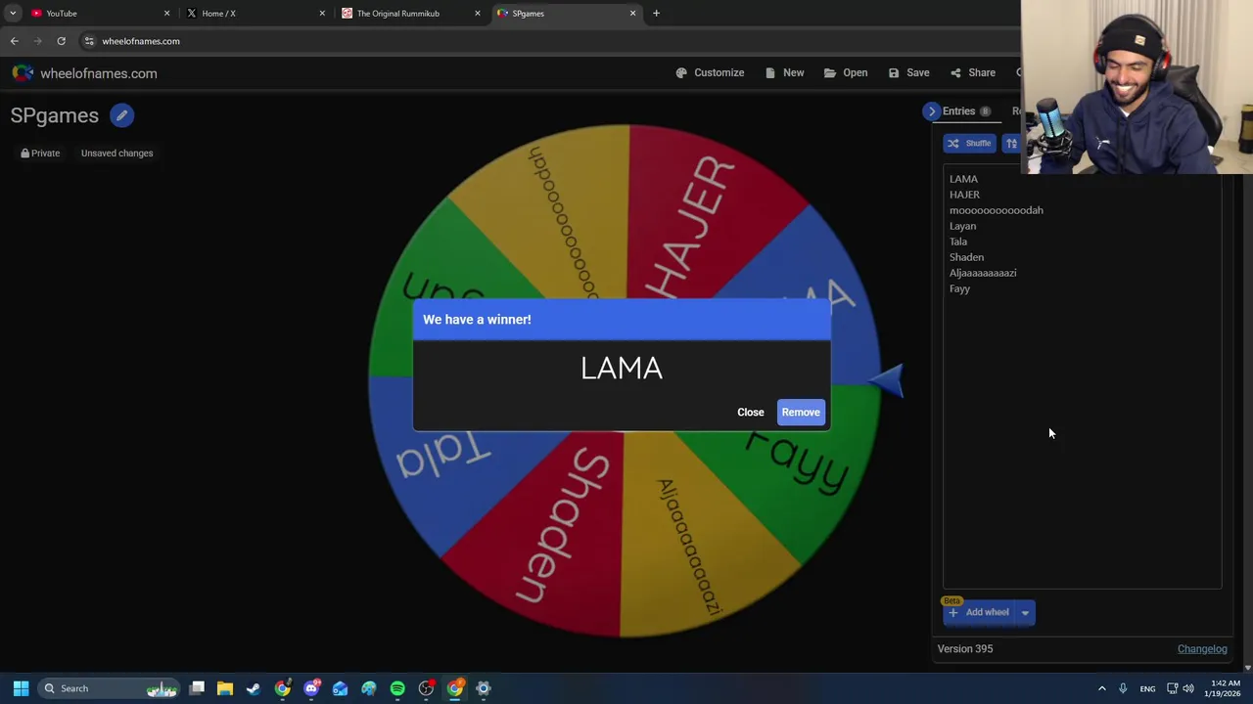The height and width of the screenshot is (704, 1253).
Task: Click the Fayy slice on the wheel
Action: click(798, 464)
